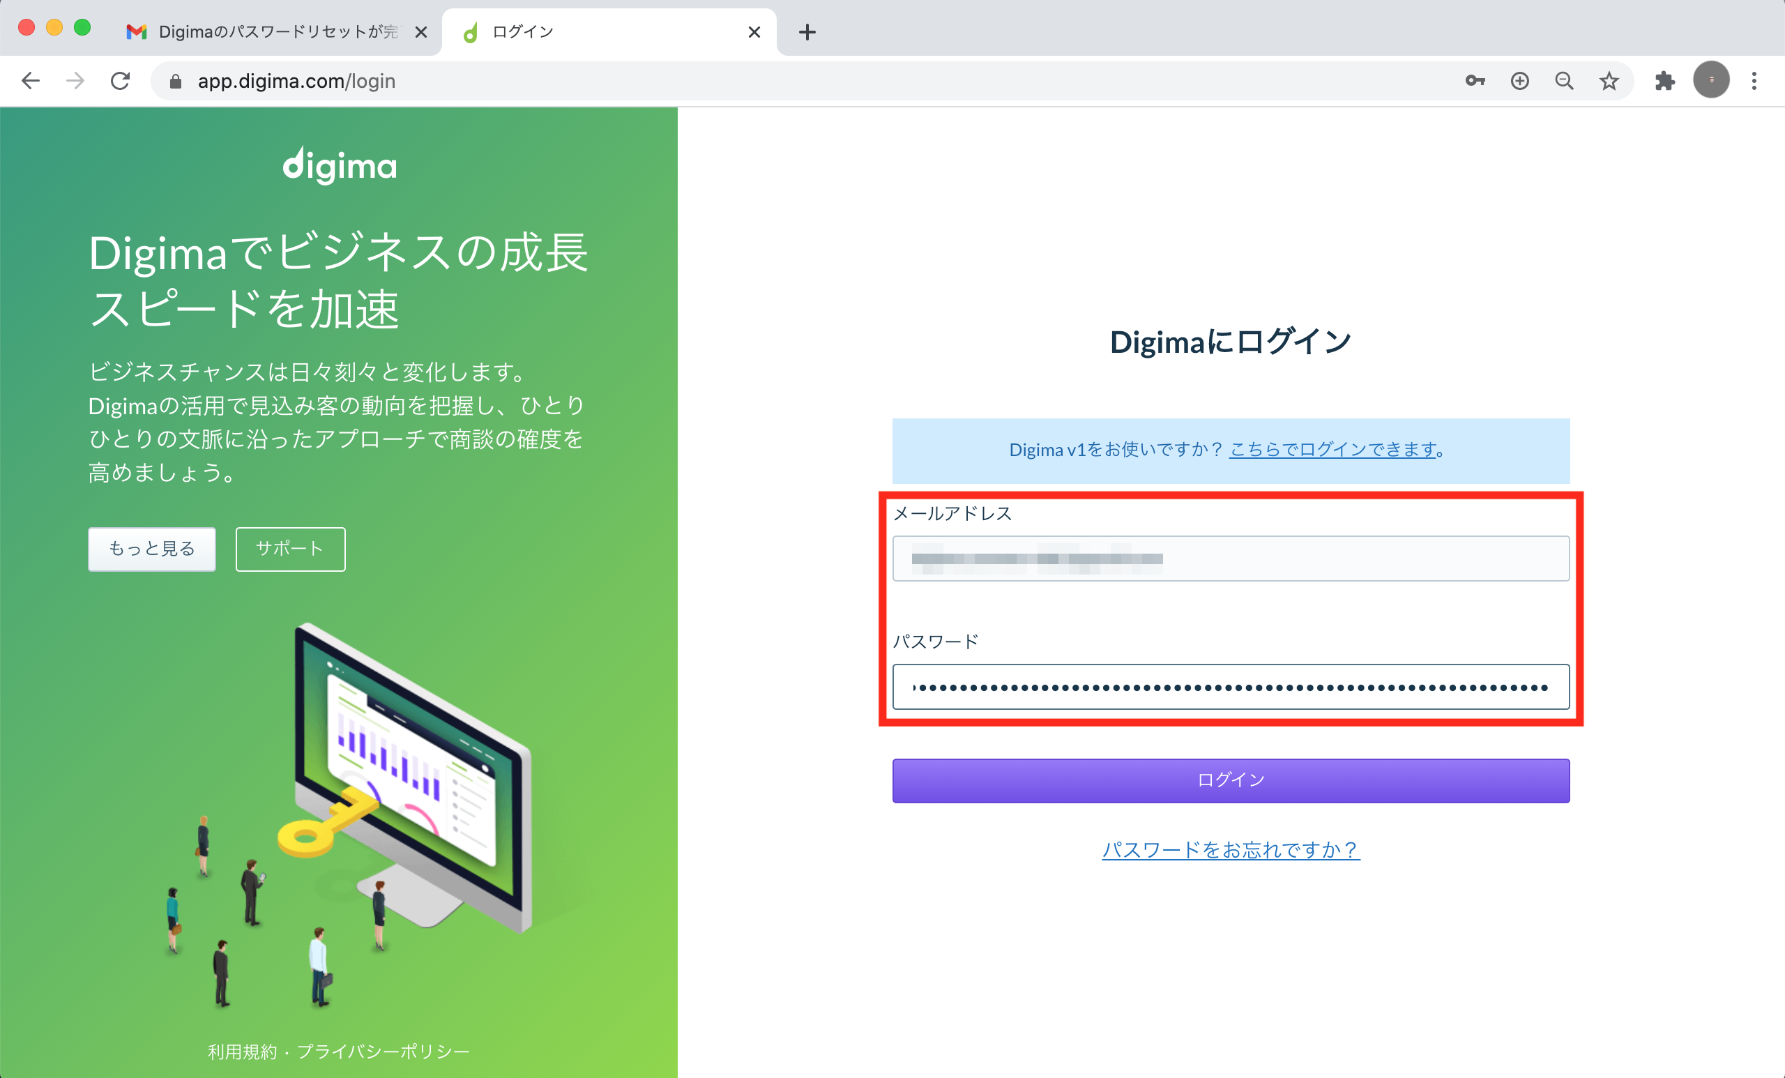Viewport: 1785px width, 1078px height.
Task: Click the install plus-circle icon in address bar
Action: coord(1520,80)
